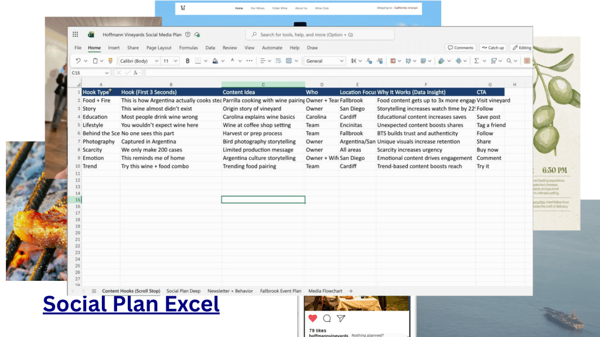
Task: Click the Cell Styles icon
Action: [x=408, y=61]
